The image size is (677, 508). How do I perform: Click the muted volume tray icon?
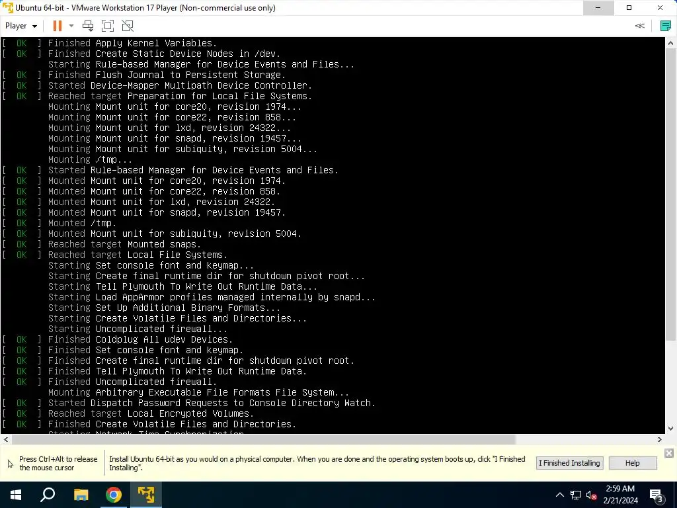(x=591, y=495)
